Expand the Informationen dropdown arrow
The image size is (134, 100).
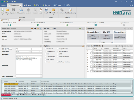53,15
